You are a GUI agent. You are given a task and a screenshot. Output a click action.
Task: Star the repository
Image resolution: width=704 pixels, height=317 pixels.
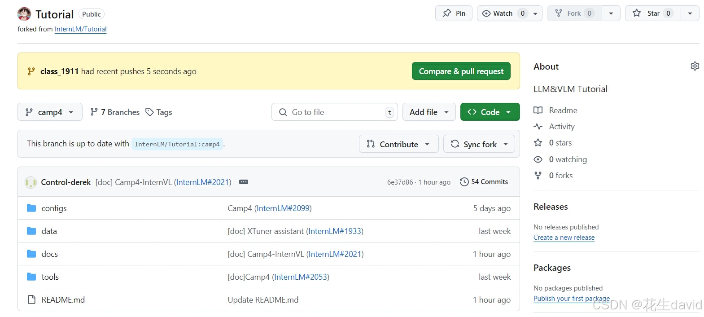click(653, 13)
